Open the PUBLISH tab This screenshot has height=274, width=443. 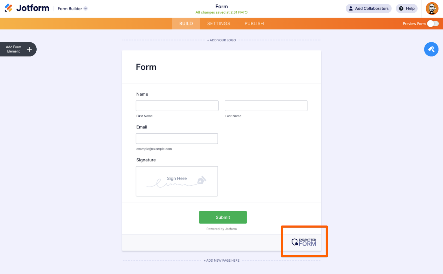[x=254, y=23]
